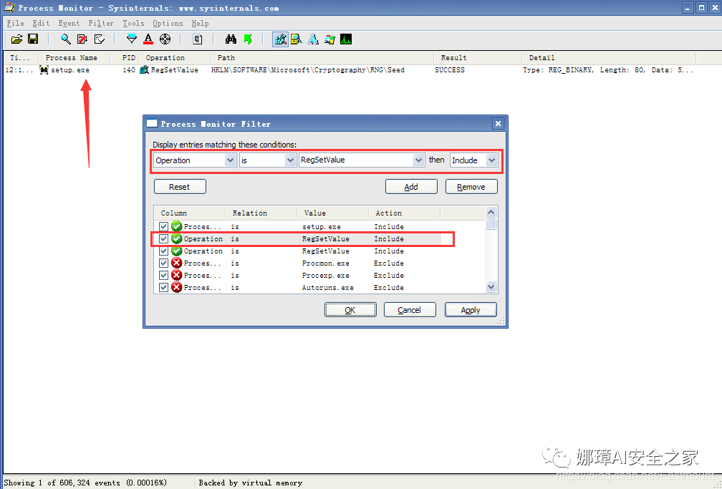
Task: Toggle Show Process and Thread Activity icon
Action: (329, 39)
